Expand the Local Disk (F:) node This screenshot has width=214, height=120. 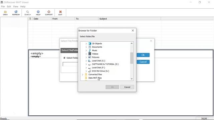click(x=86, y=68)
